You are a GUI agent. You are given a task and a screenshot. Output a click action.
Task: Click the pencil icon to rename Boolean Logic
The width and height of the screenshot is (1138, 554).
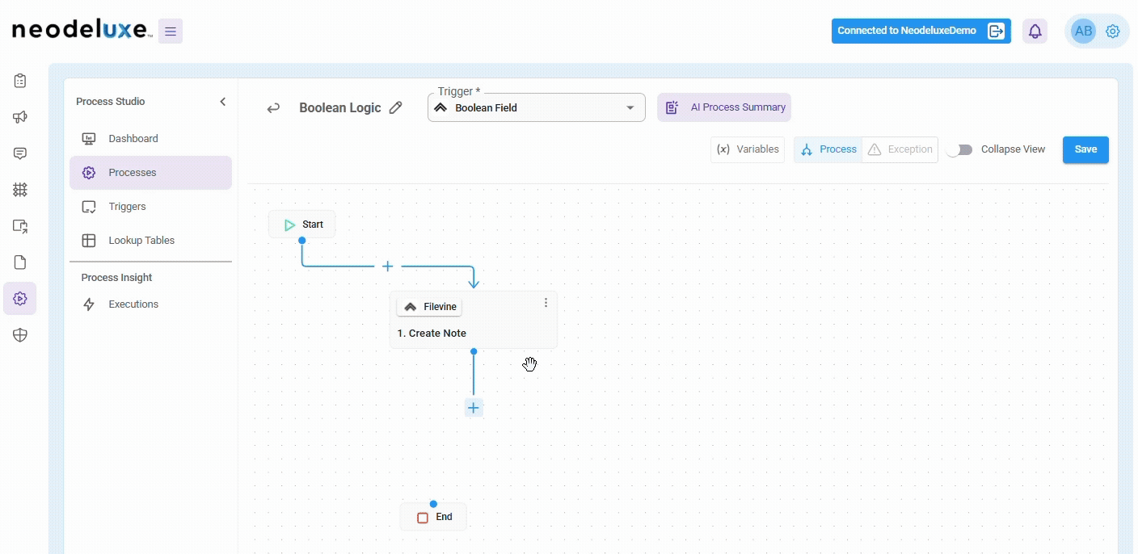click(395, 107)
